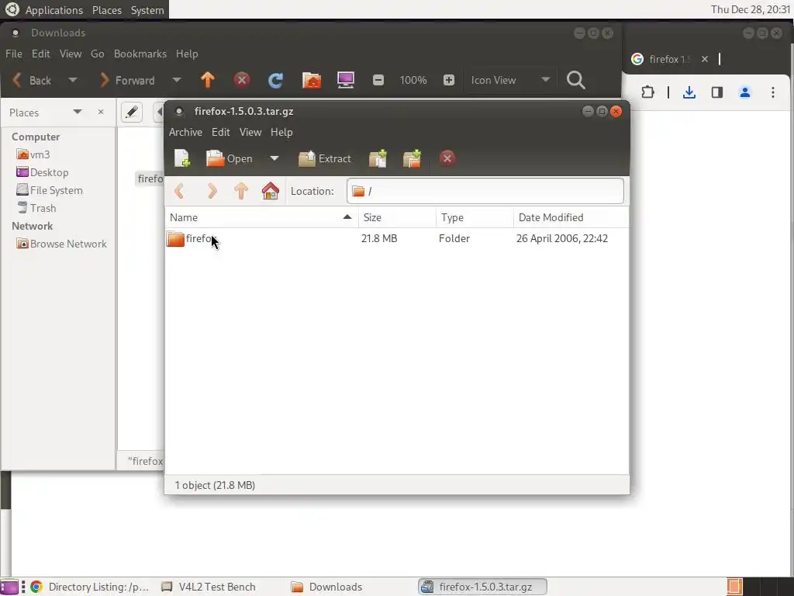Open the browser three-dot menu

click(773, 92)
